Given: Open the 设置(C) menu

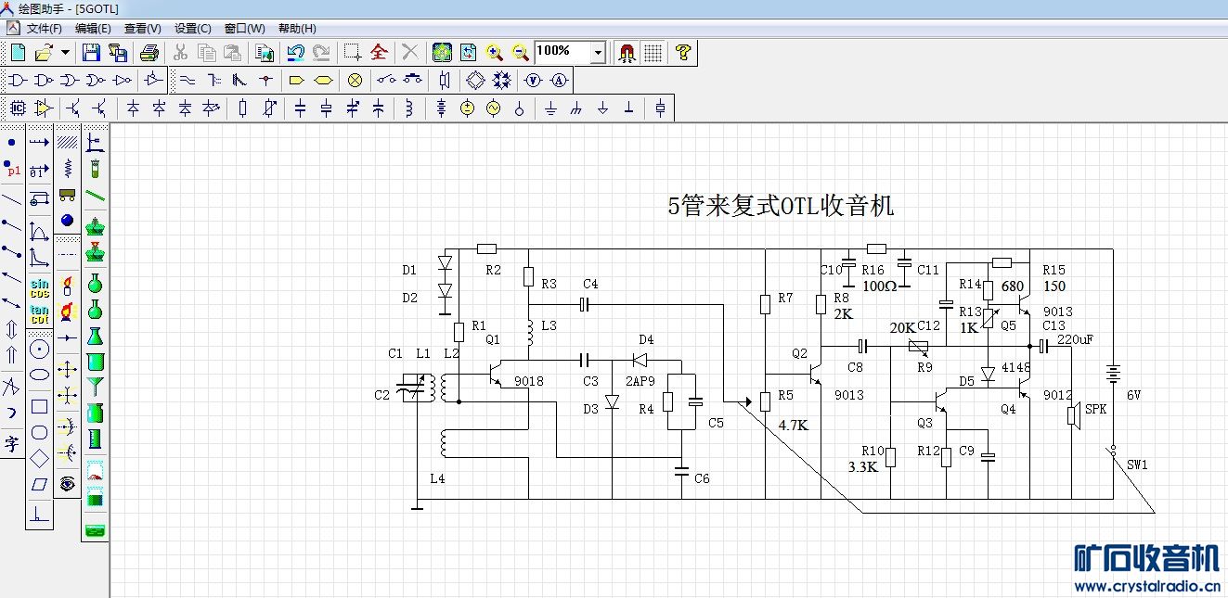Looking at the screenshot, I should pyautogui.click(x=192, y=29).
